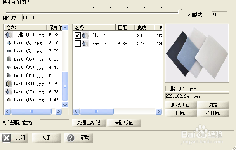Click down arrow of left list vertical scrollbar
This screenshot has height=150, width=236.
point(65,105)
